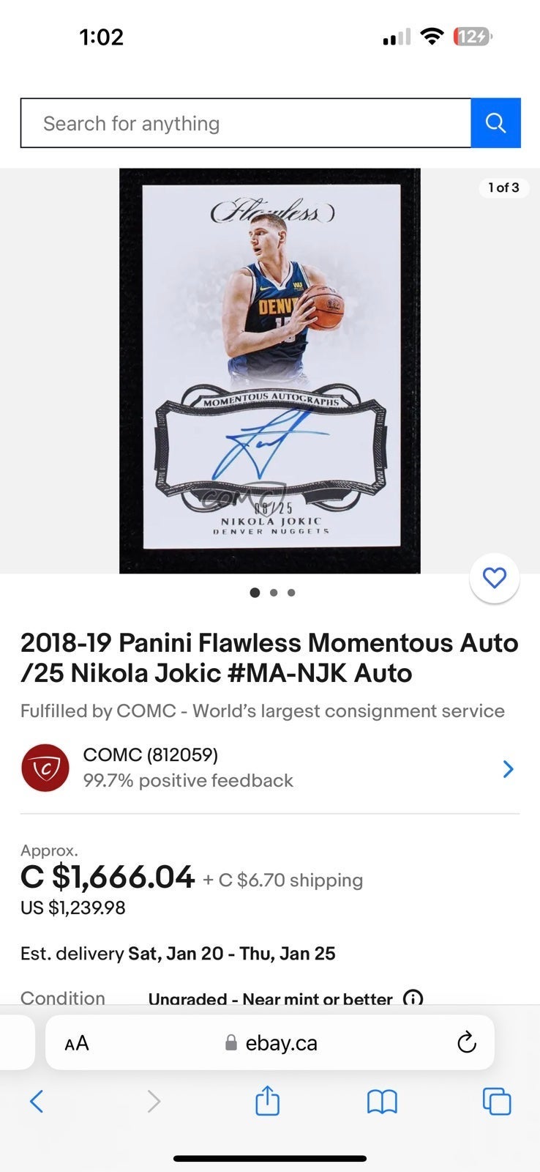Expand COMC seller details chevron
The image size is (540, 1172).
tap(509, 768)
